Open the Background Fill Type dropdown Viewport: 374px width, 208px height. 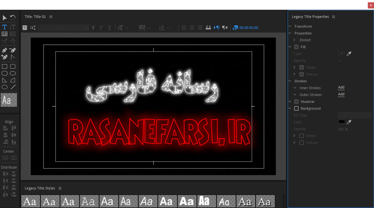[x=355, y=115]
